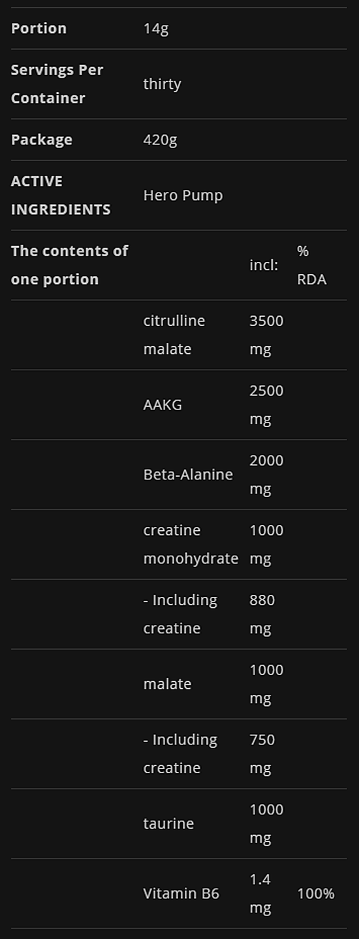Select the 420g package value
This screenshot has width=359, height=939.
(x=160, y=140)
